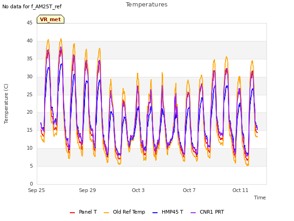The width and height of the screenshot is (294, 221).
Task: Click the 35 y-axis tick label
Action: coord(29,58)
